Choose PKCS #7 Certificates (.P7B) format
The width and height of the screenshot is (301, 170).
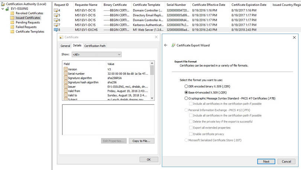186,99
